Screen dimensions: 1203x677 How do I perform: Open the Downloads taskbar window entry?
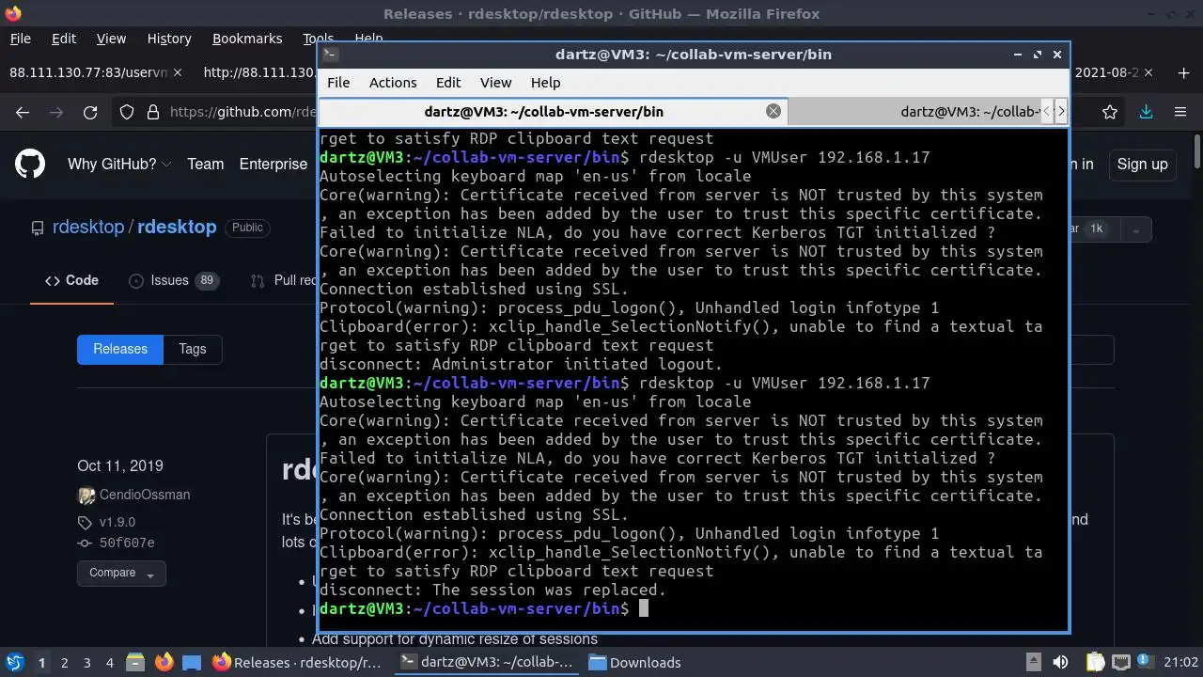coord(635,662)
